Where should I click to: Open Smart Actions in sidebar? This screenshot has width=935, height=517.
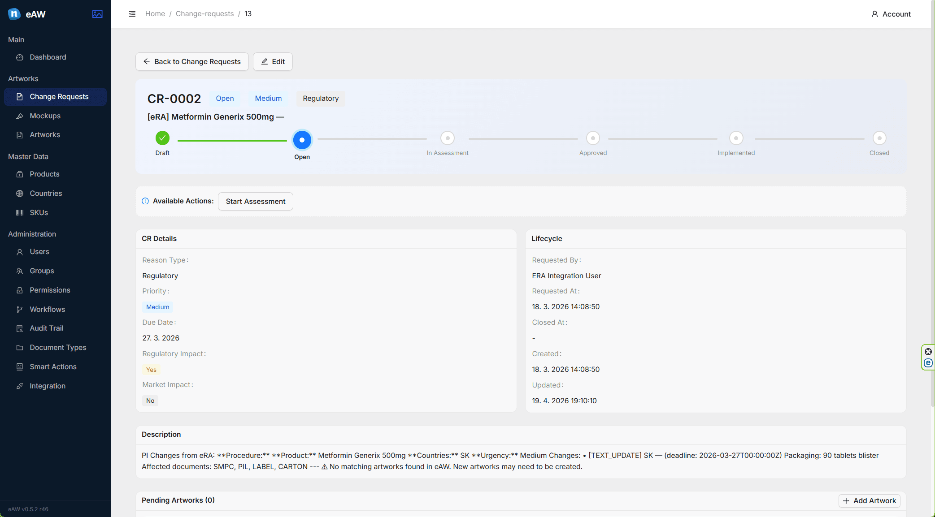(x=55, y=367)
